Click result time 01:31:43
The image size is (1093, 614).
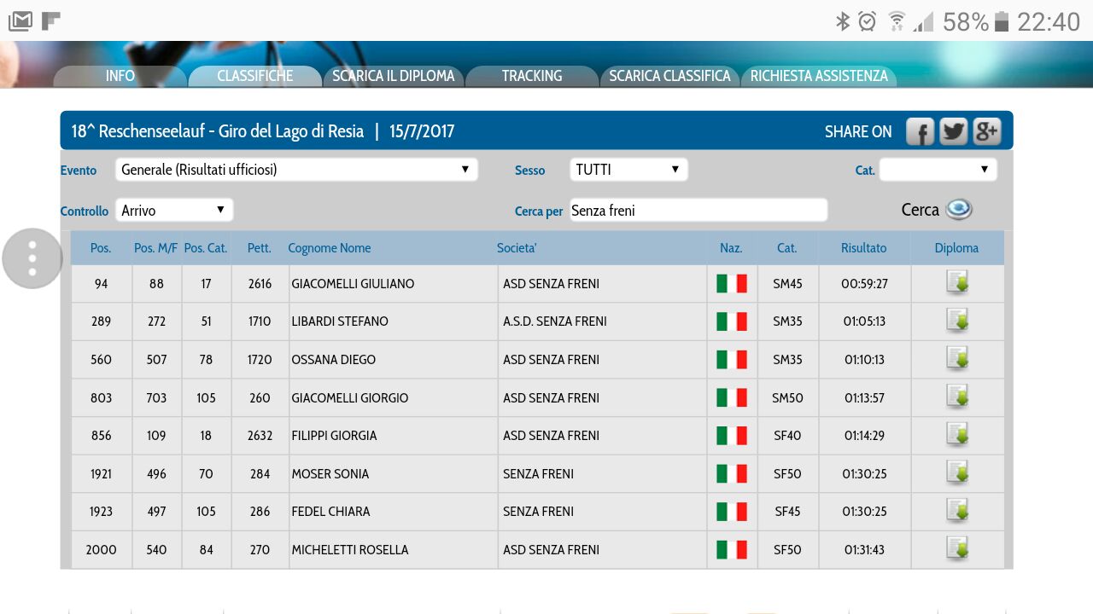[x=864, y=550]
